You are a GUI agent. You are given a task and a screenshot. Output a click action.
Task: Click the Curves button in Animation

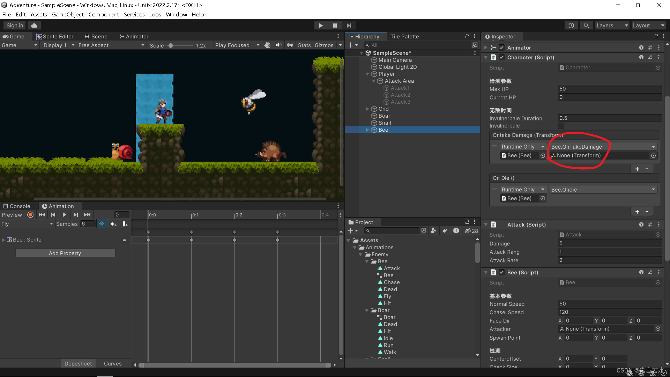click(x=113, y=363)
